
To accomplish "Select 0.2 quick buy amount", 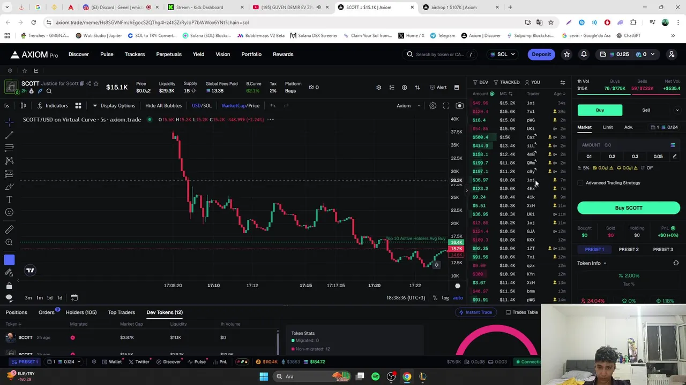I will 612,157.
